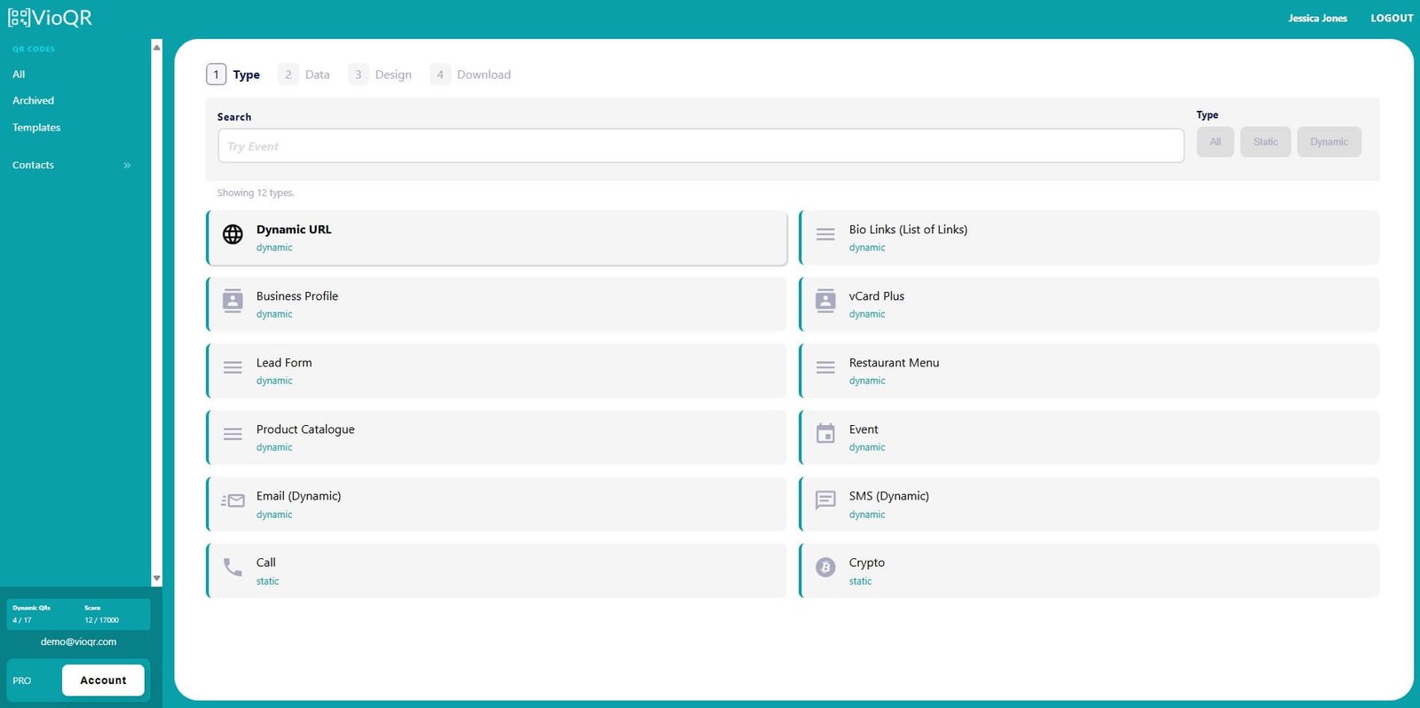Image resolution: width=1420 pixels, height=708 pixels.
Task: Open the Archived QR codes section
Action: point(33,100)
